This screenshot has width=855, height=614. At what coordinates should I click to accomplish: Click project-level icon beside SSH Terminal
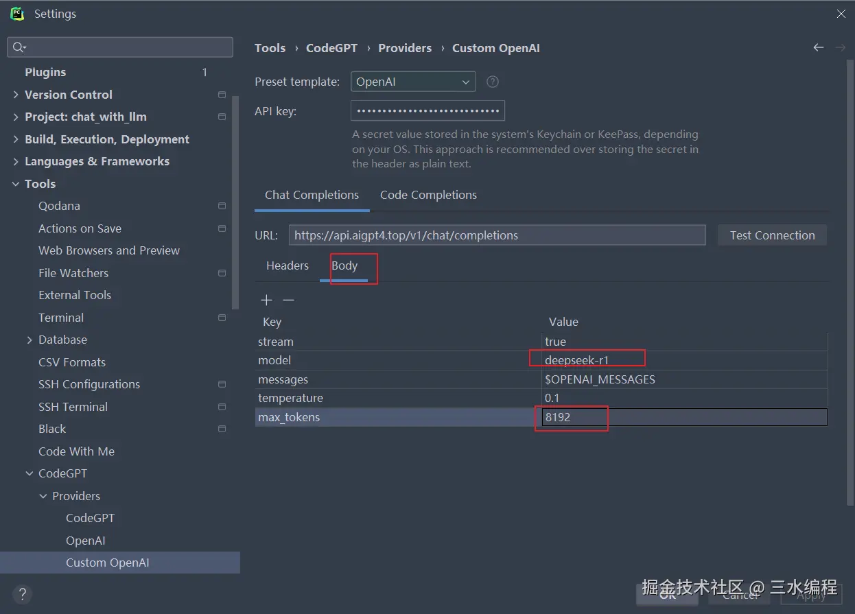(x=222, y=407)
